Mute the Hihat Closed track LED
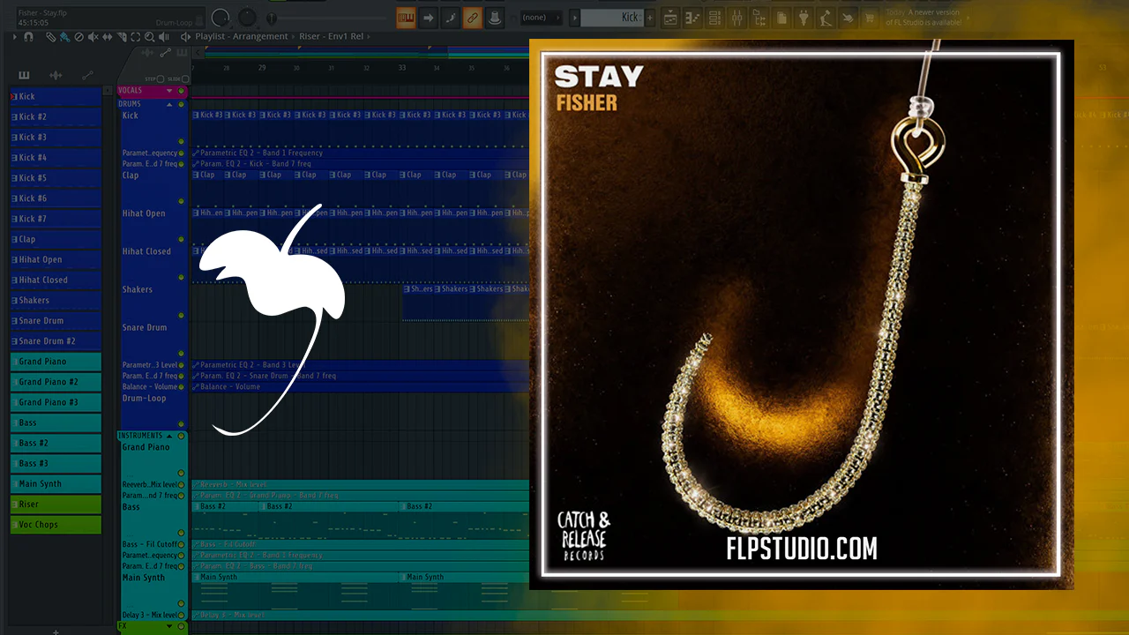1129x635 pixels. (x=182, y=277)
